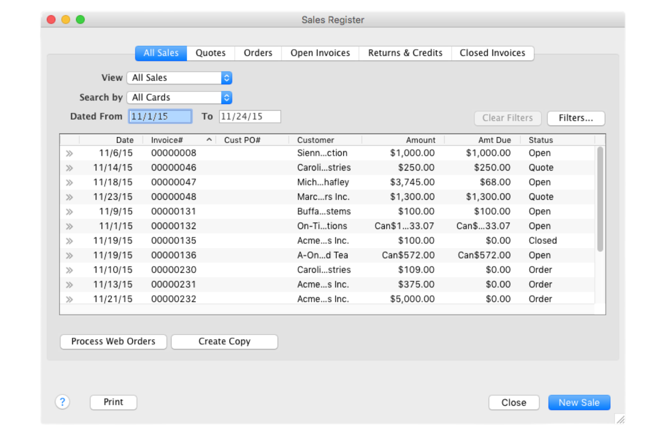Click the help question mark icon
Viewport: 666px width, 444px height.
click(63, 402)
